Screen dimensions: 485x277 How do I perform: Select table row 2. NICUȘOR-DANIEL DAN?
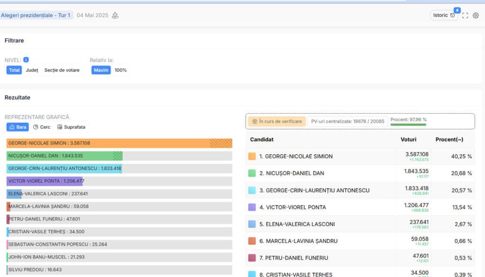(360, 173)
